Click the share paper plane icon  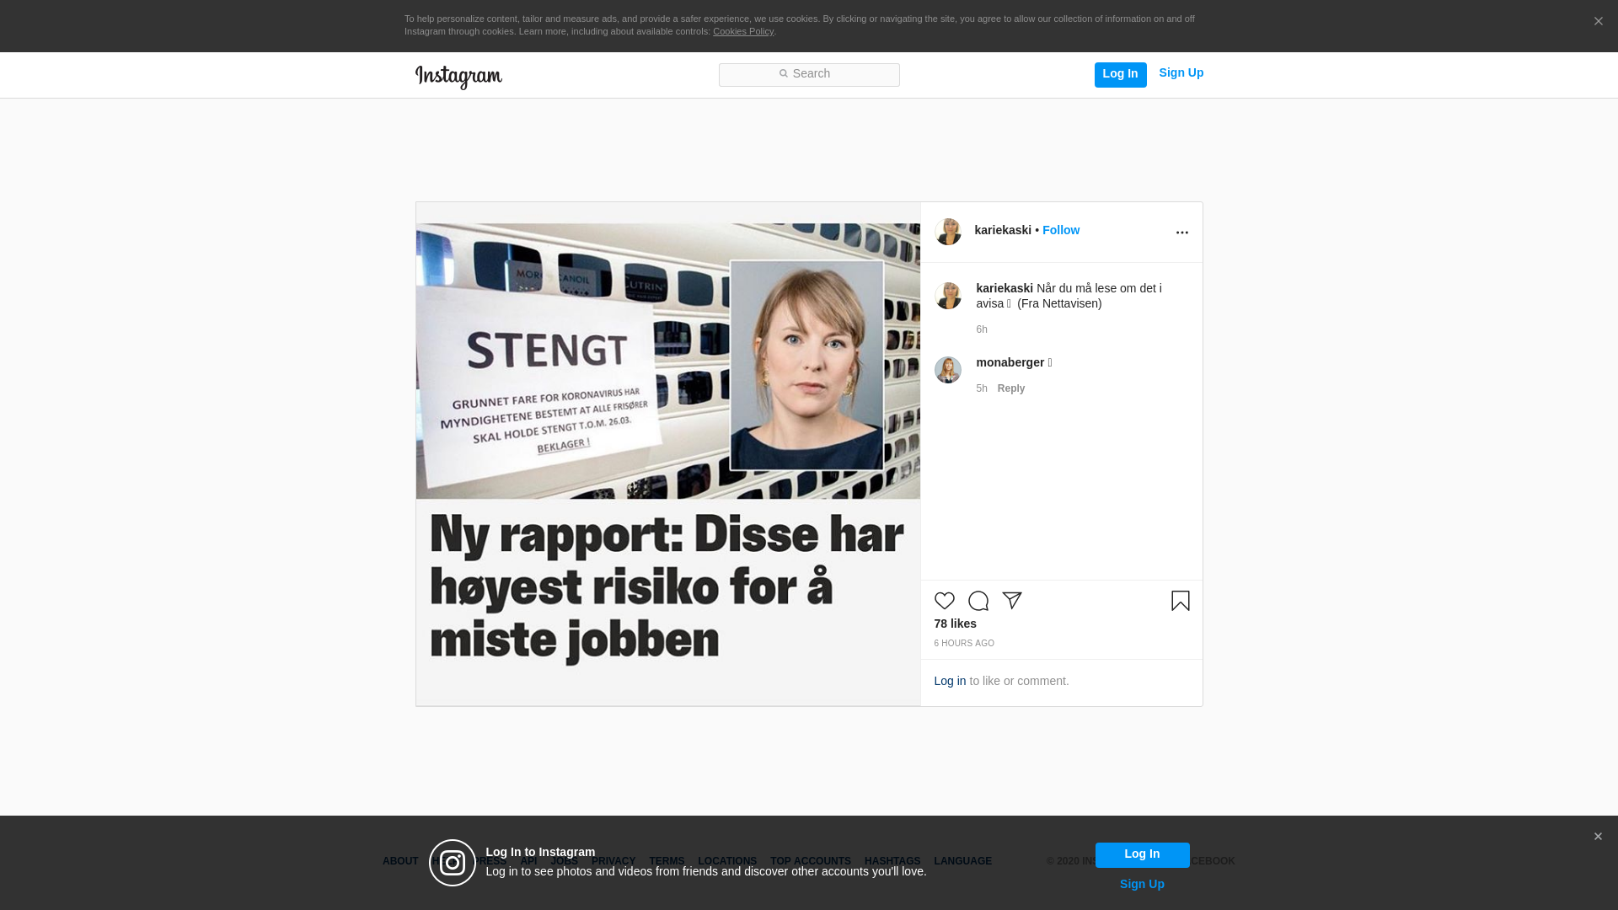(x=1011, y=601)
